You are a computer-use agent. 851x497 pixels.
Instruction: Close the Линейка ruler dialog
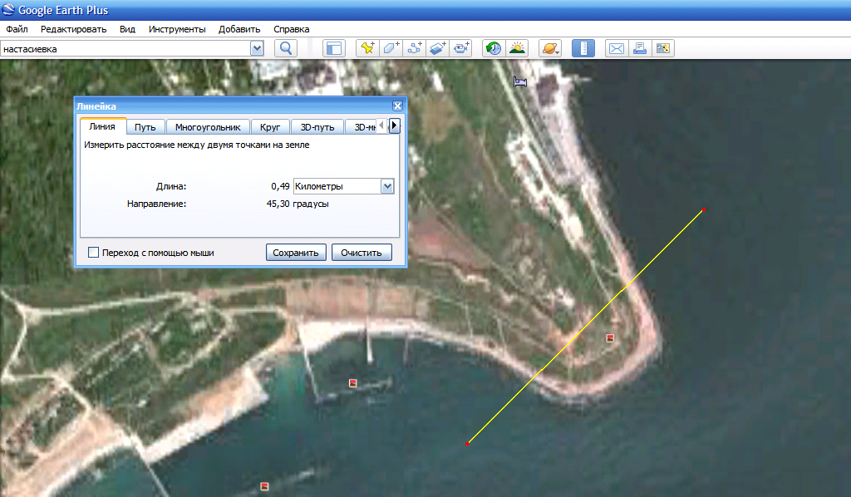397,106
